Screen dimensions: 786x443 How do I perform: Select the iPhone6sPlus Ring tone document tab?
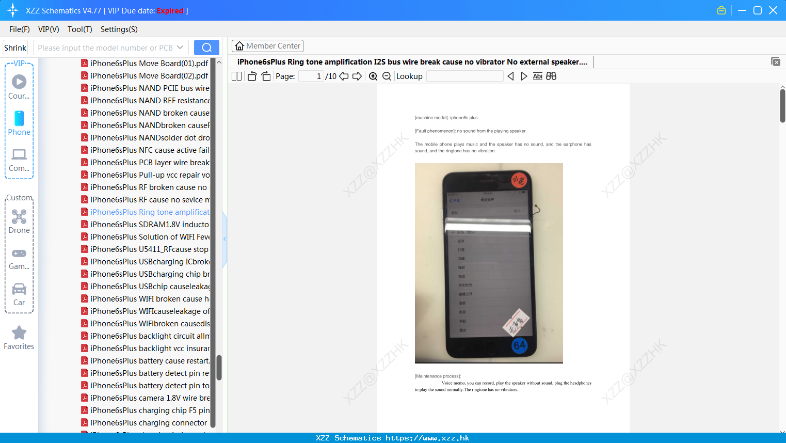tap(412, 62)
